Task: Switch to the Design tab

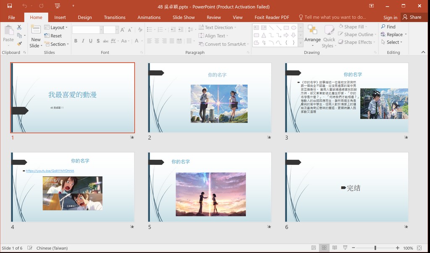Action: click(85, 17)
